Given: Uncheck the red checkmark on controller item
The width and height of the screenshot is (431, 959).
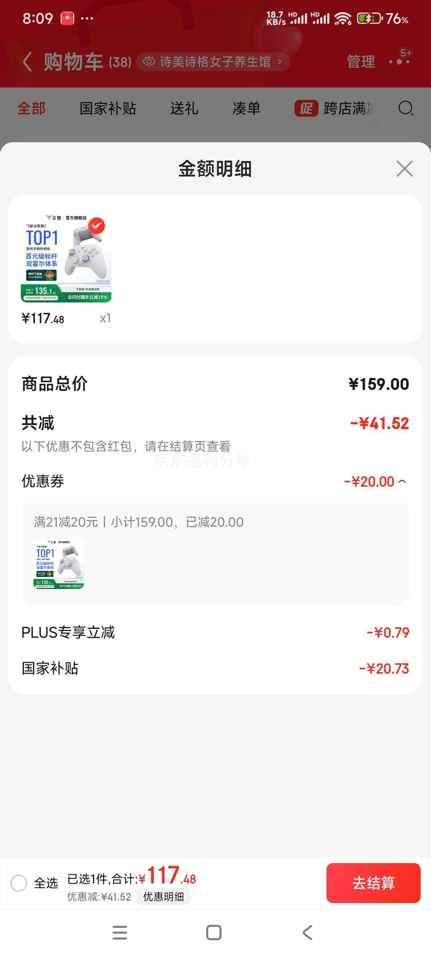Looking at the screenshot, I should coord(96,226).
